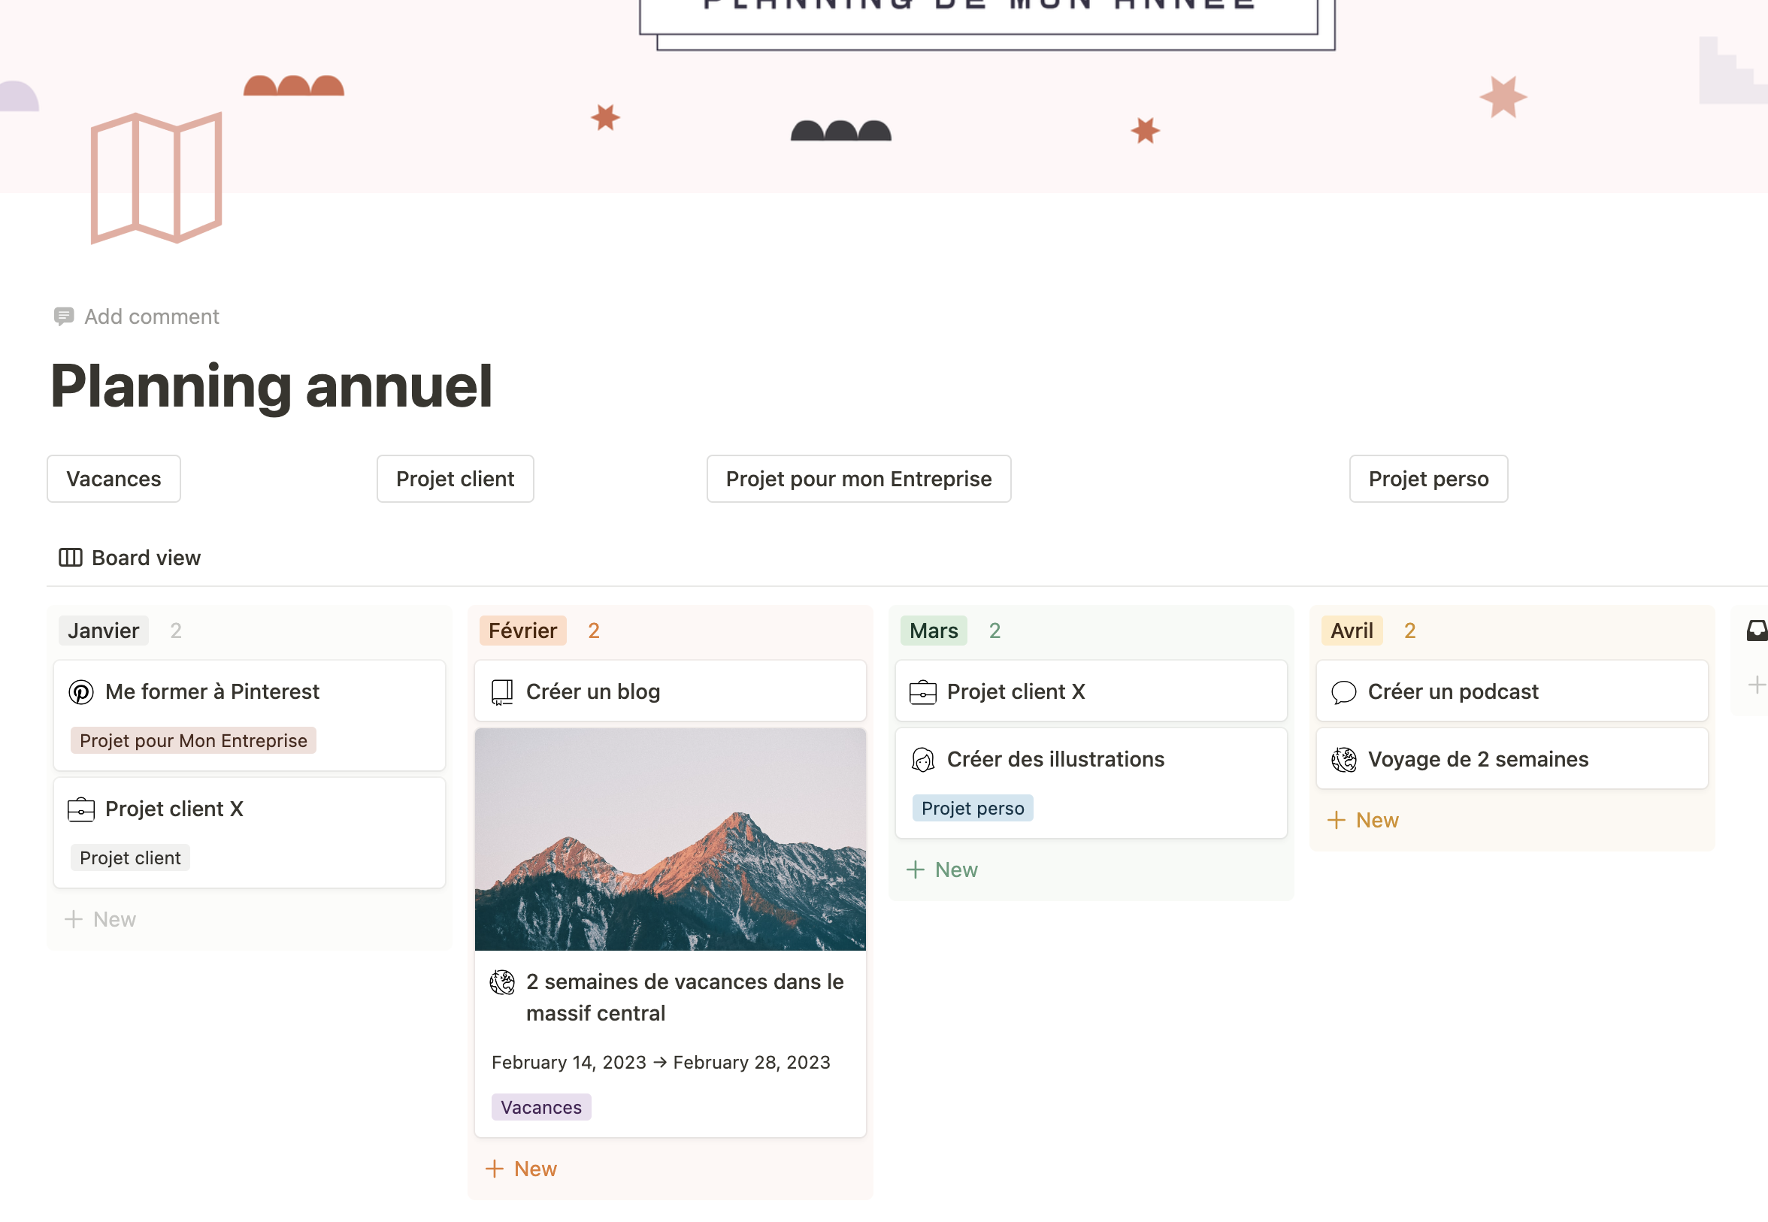Open the Board view tab
This screenshot has width=1768, height=1222.
130,558
